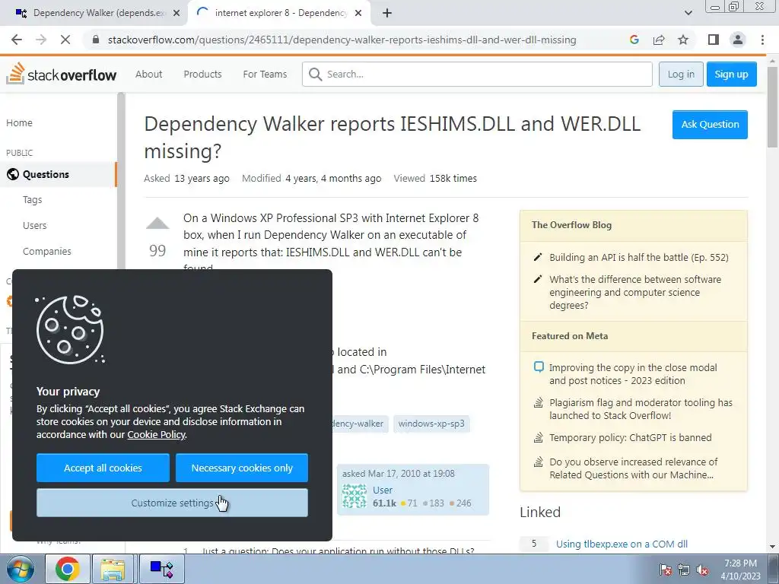Image resolution: width=779 pixels, height=584 pixels.
Task: Click the Ask Question button
Action: [x=710, y=125]
